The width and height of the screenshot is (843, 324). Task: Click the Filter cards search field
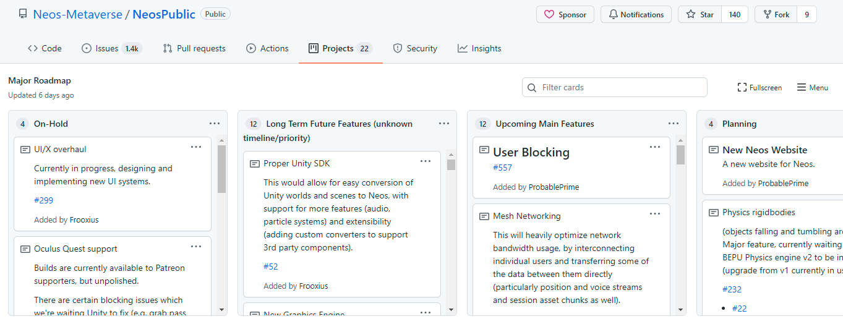click(614, 87)
